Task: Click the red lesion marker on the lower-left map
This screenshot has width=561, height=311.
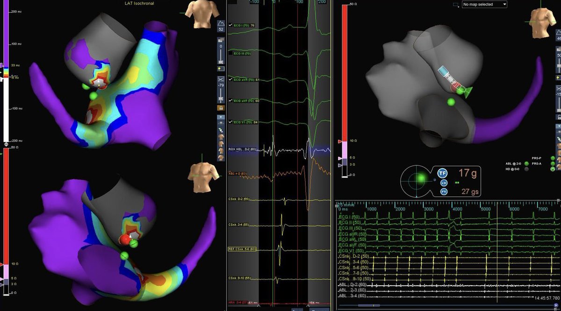Action: click(x=125, y=240)
